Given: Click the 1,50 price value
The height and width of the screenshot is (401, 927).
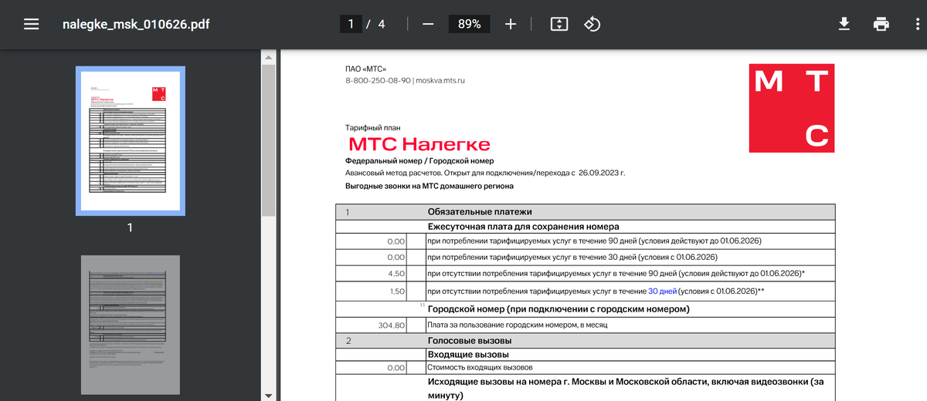Looking at the screenshot, I should click(396, 291).
